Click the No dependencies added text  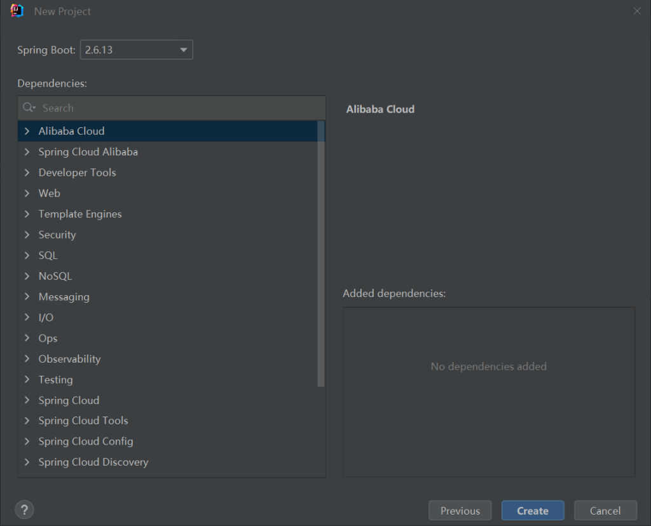pyautogui.click(x=489, y=366)
